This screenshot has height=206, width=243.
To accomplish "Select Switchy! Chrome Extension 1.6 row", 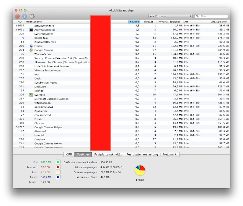I will (x=122, y=58).
